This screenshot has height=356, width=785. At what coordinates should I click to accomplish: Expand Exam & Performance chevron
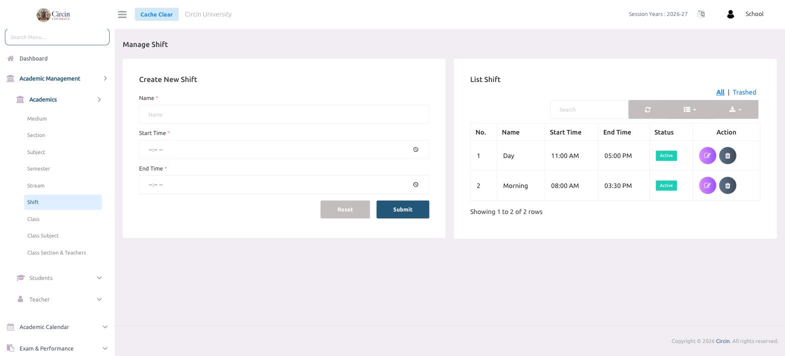[105, 348]
